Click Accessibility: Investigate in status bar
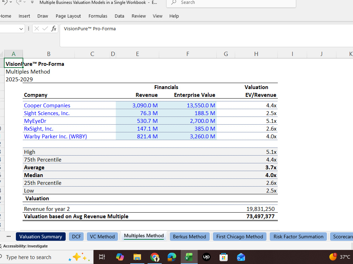The width and height of the screenshot is (353, 264). 25,246
